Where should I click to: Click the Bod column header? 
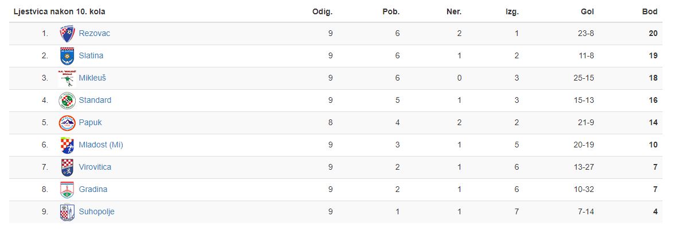point(649,11)
